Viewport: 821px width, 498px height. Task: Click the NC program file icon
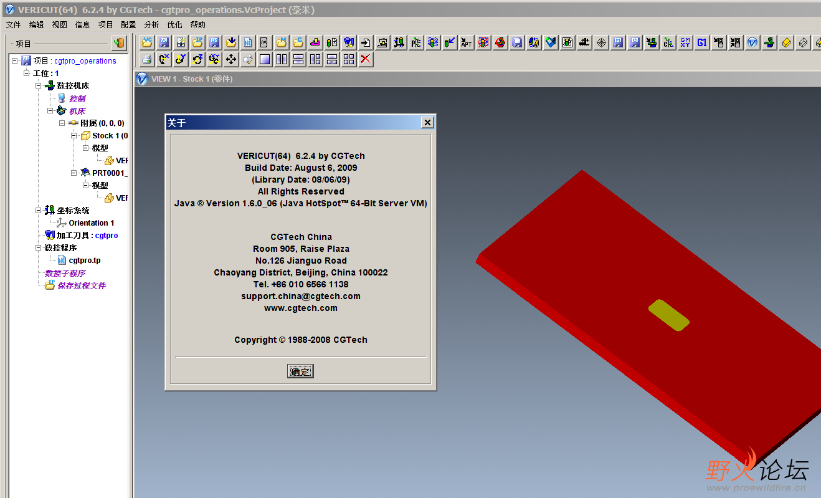(248, 42)
